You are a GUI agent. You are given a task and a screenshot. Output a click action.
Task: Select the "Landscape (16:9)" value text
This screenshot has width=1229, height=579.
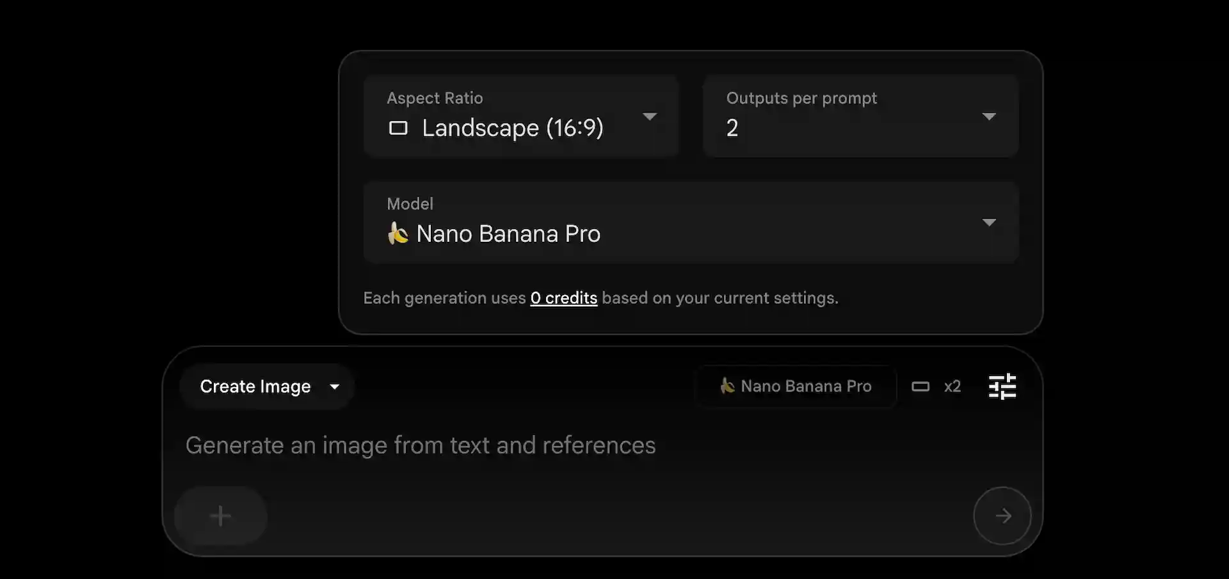[x=513, y=128]
